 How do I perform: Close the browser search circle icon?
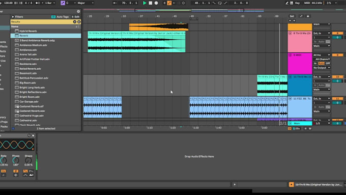click(78, 11)
